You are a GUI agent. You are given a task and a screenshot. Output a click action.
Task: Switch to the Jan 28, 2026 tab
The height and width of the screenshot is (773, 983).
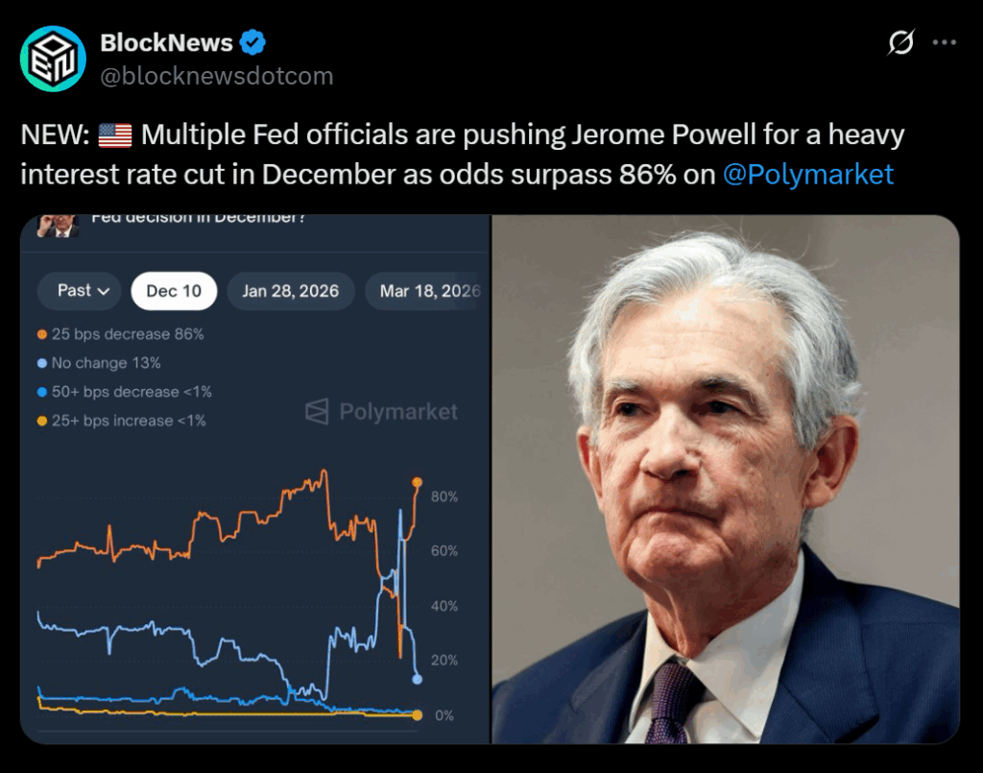point(290,291)
